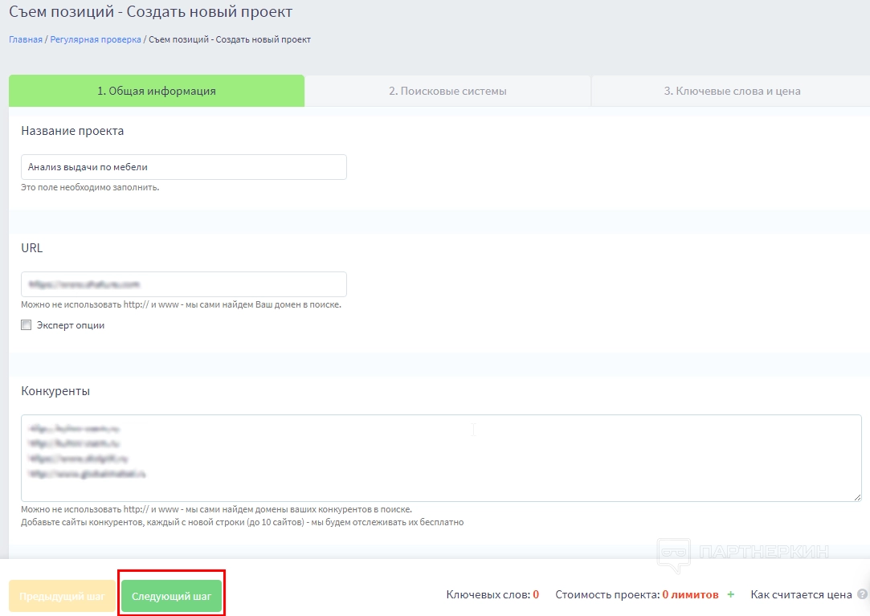Click the 'Съем позиций - Создать новый проект' breadcrumb text
This screenshot has height=616, width=870.
click(230, 39)
